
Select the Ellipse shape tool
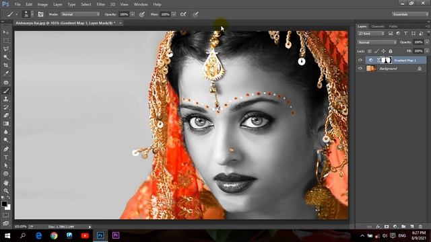[6, 174]
